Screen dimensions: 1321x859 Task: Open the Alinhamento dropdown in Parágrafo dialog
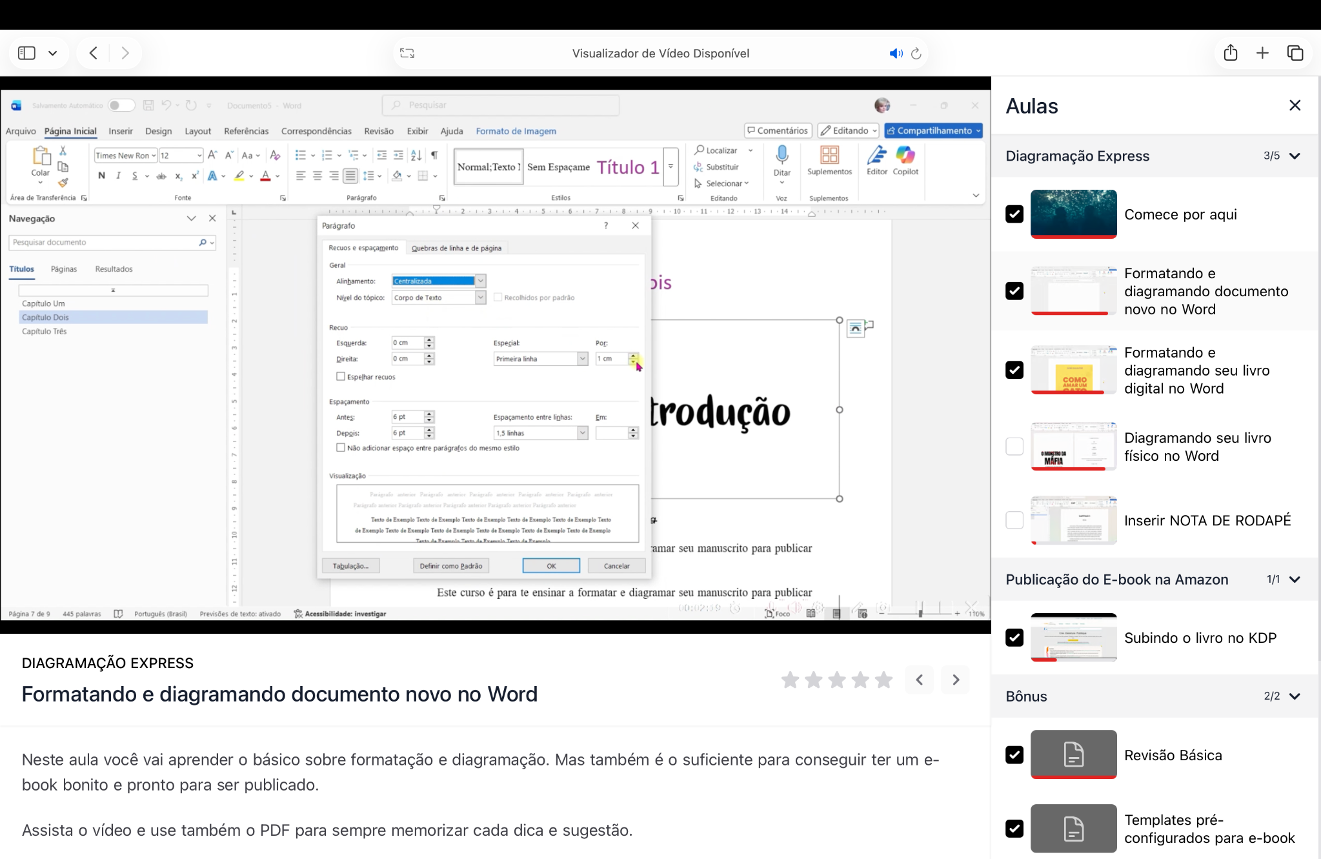click(x=480, y=281)
